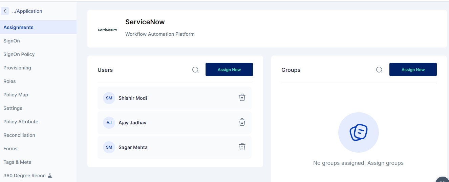
Task: Navigate to Policy Map
Action: click(16, 95)
